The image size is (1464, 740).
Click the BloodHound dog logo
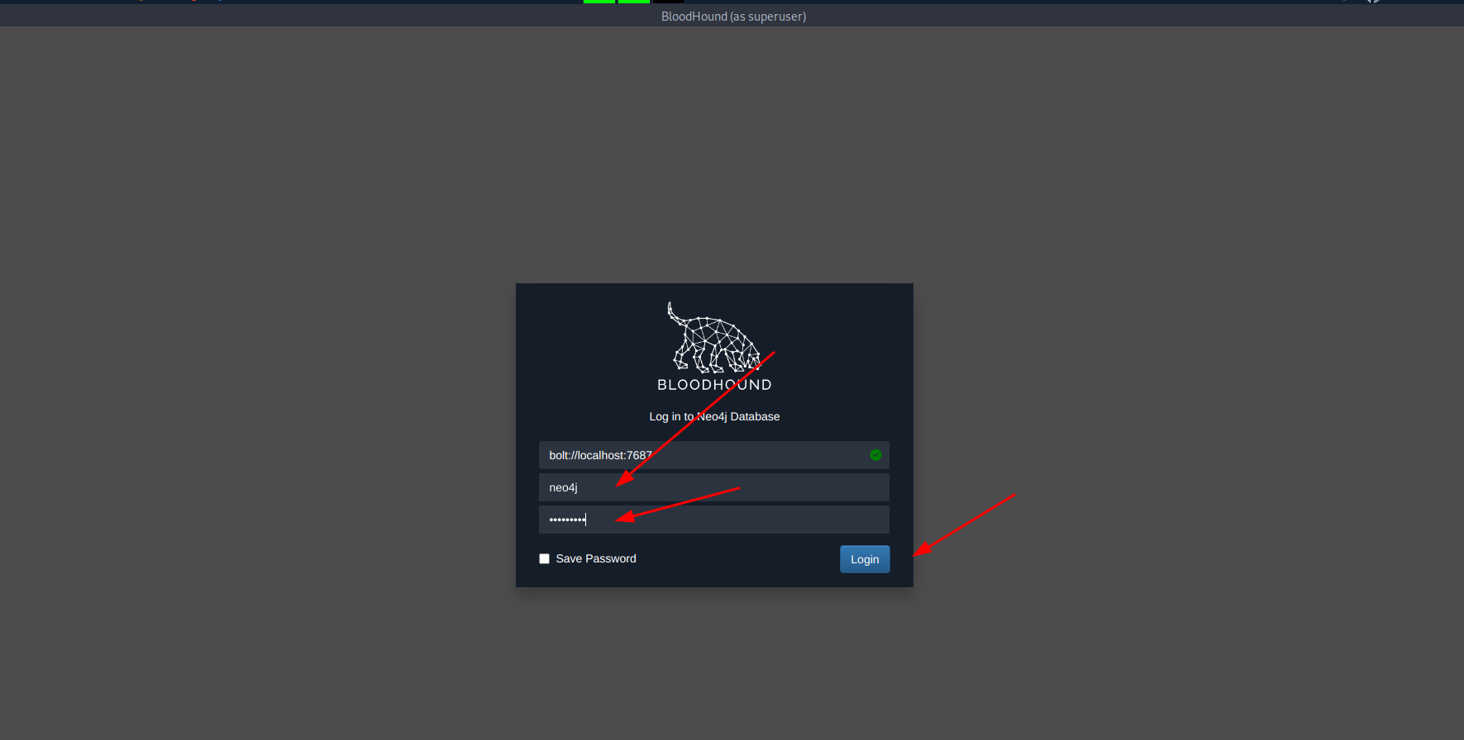tap(713, 339)
